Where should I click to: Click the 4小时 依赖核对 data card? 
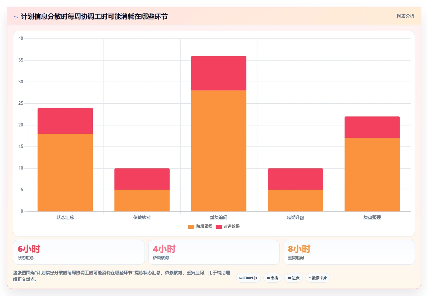[x=214, y=252]
